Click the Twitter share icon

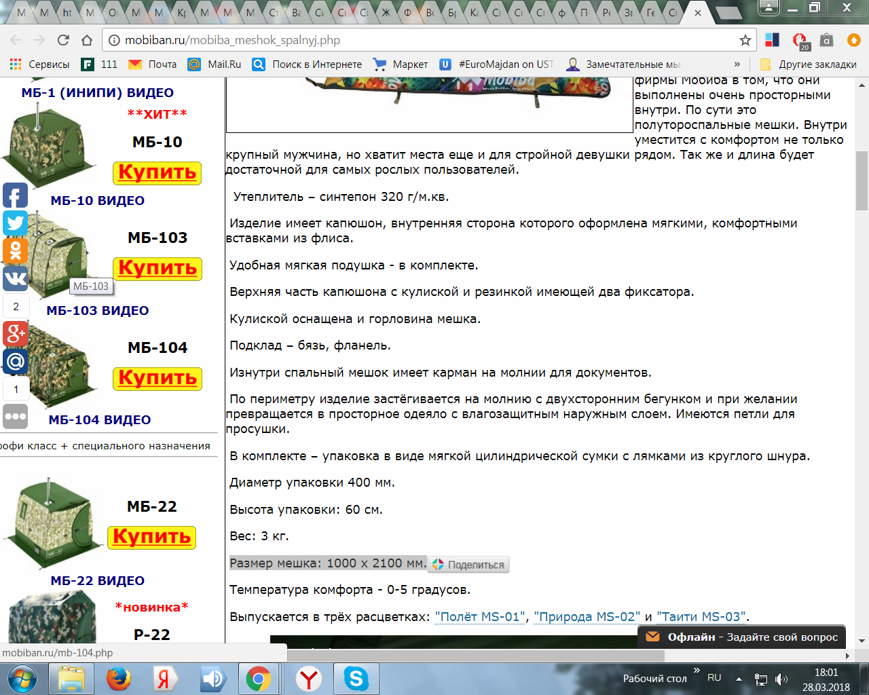(15, 223)
